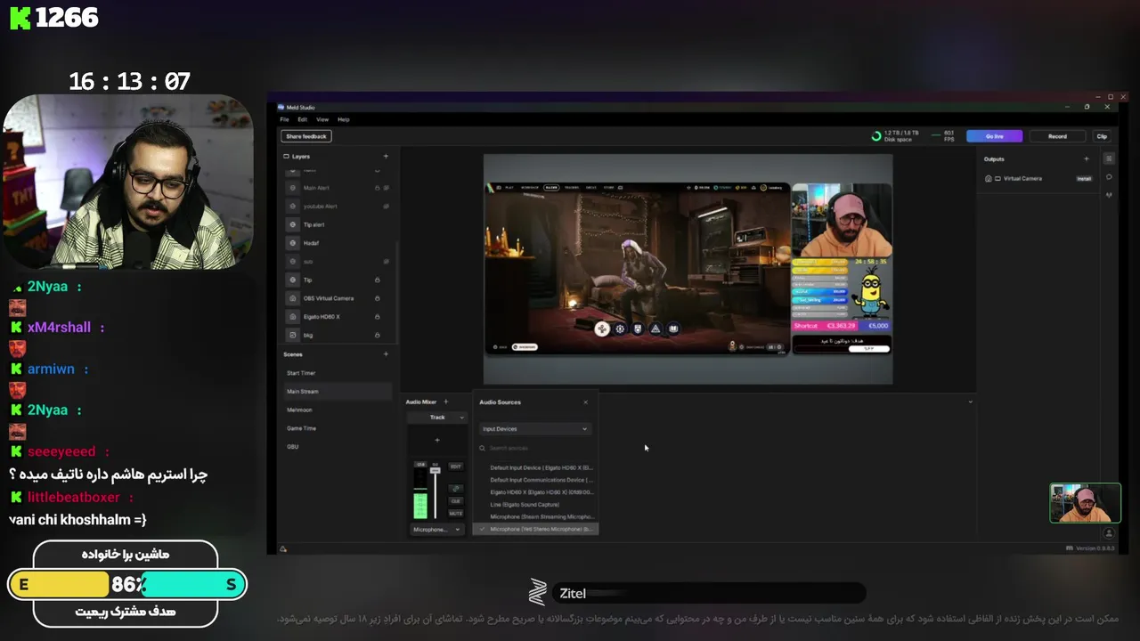Toggle lock on the Tip layer
Image resolution: width=1140 pixels, height=641 pixels.
point(378,280)
